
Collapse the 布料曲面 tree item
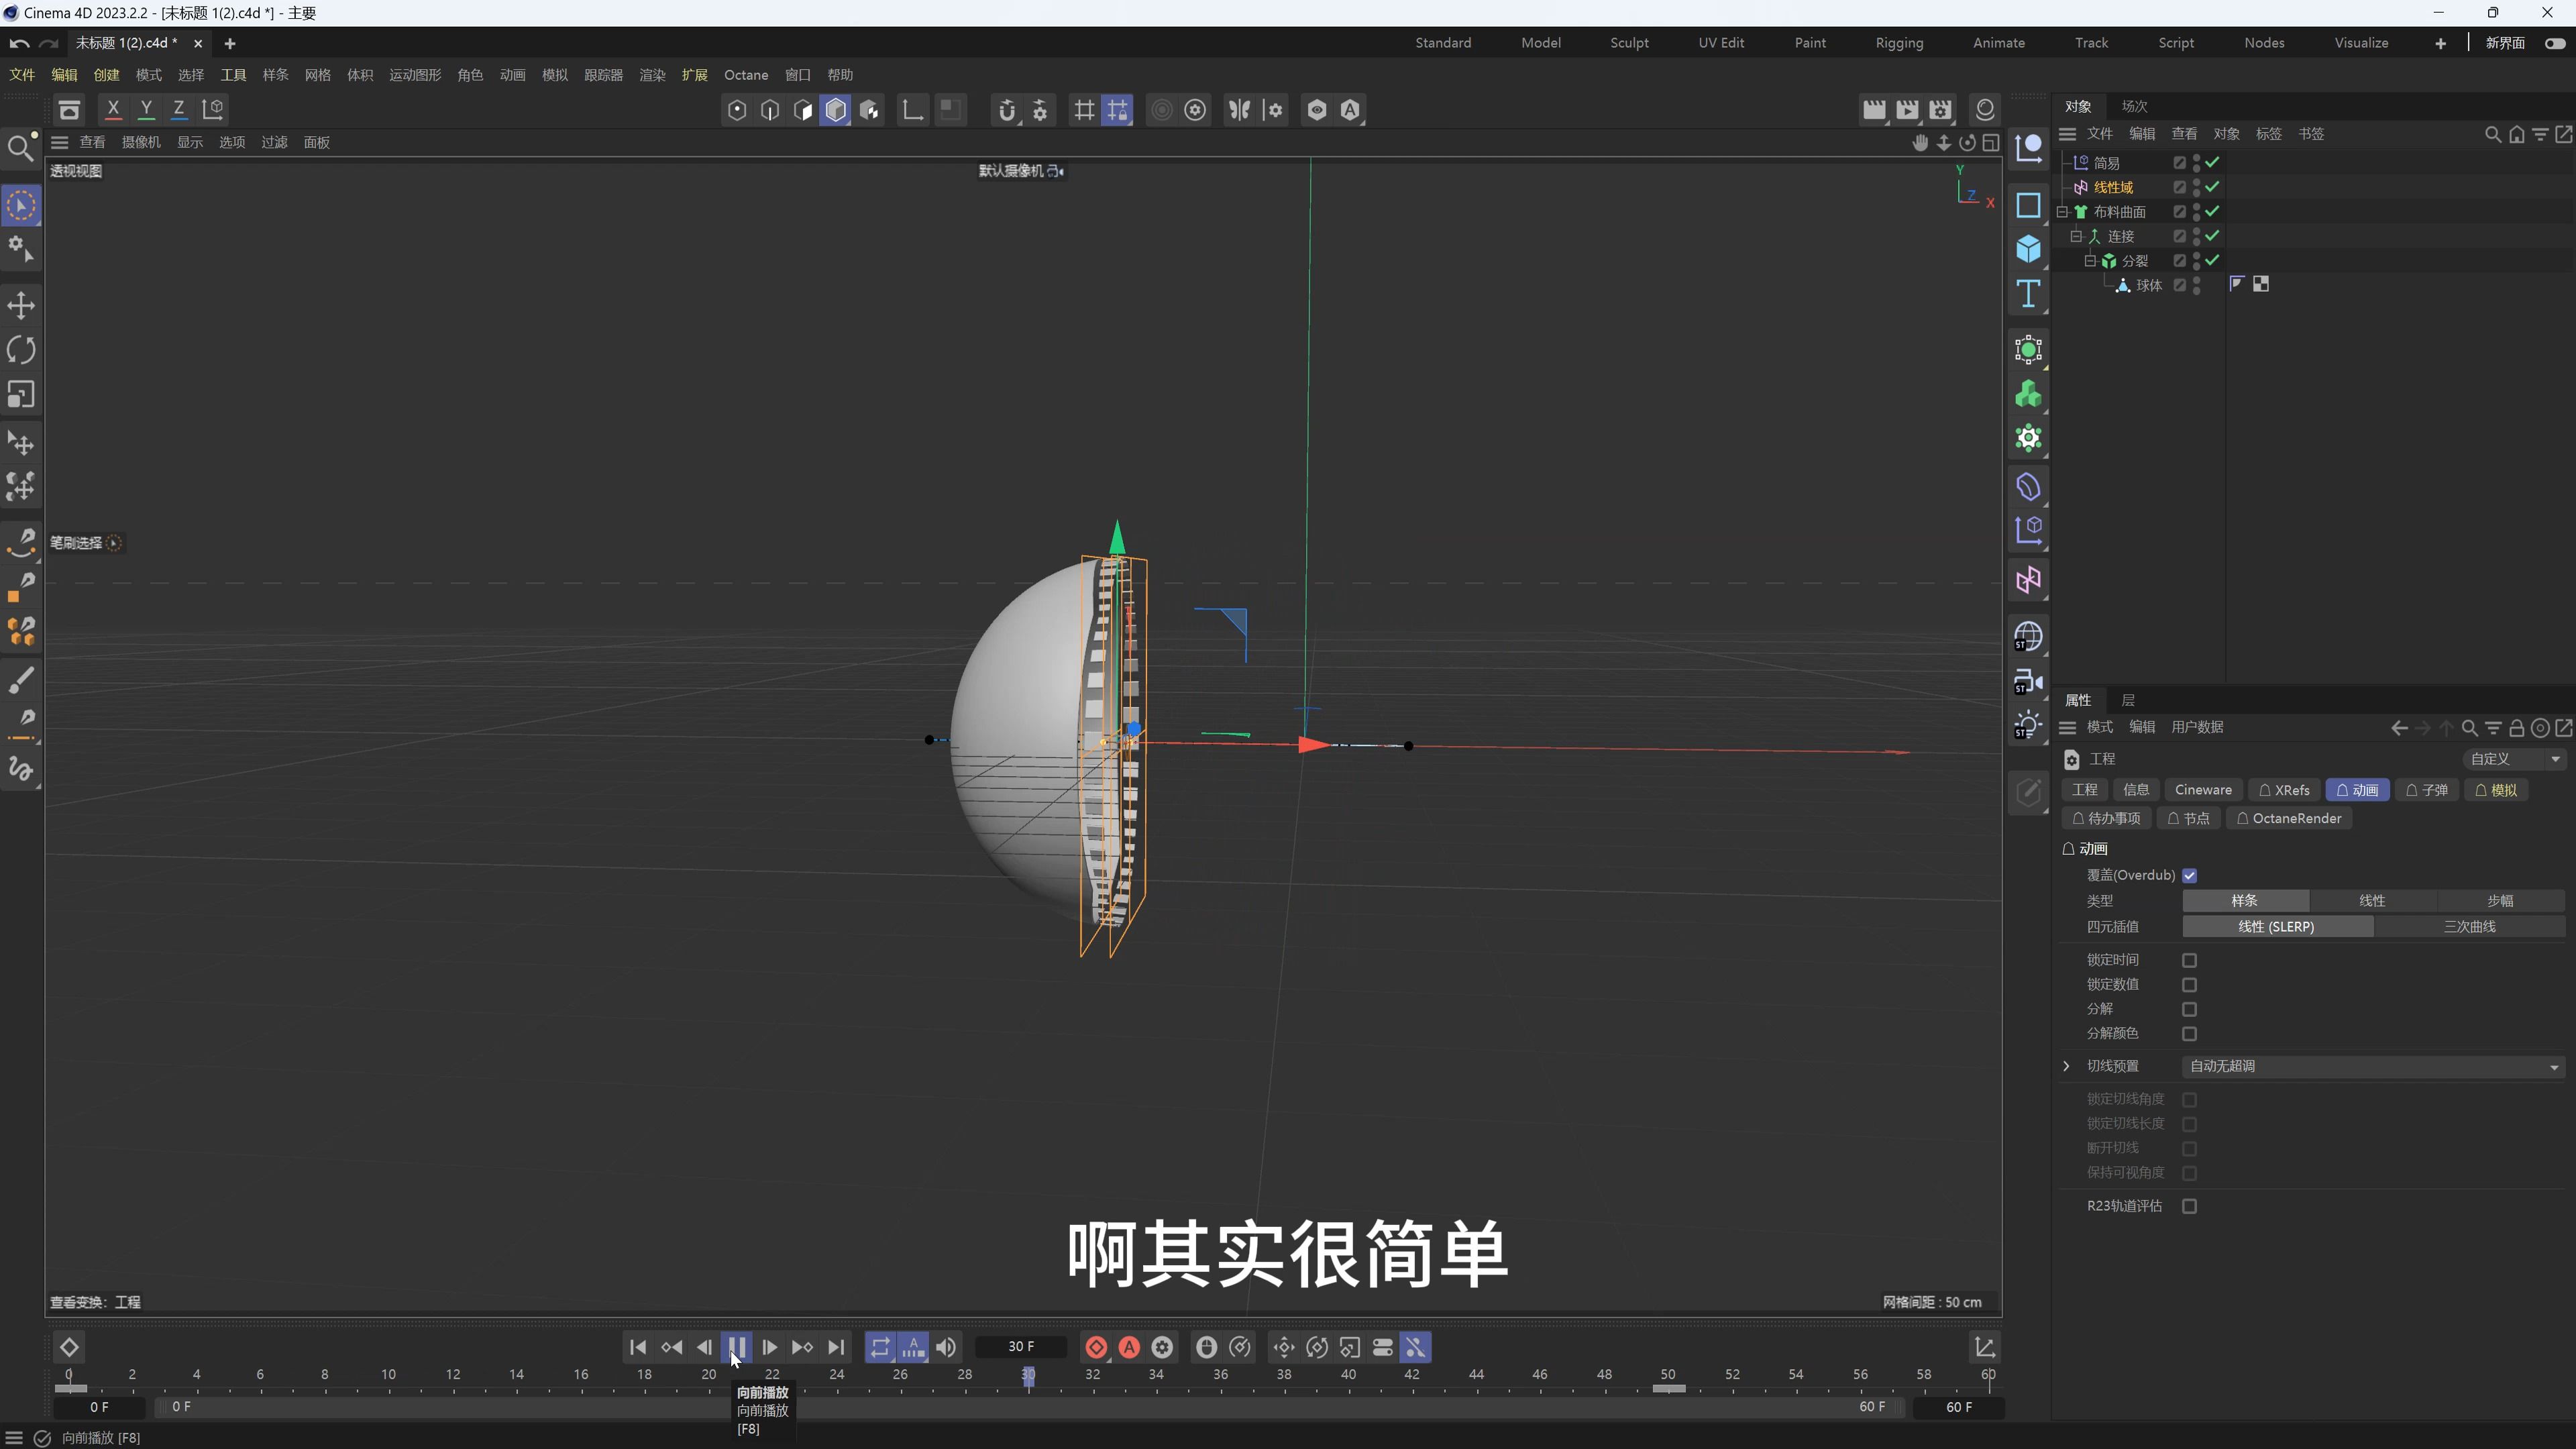(x=2062, y=212)
